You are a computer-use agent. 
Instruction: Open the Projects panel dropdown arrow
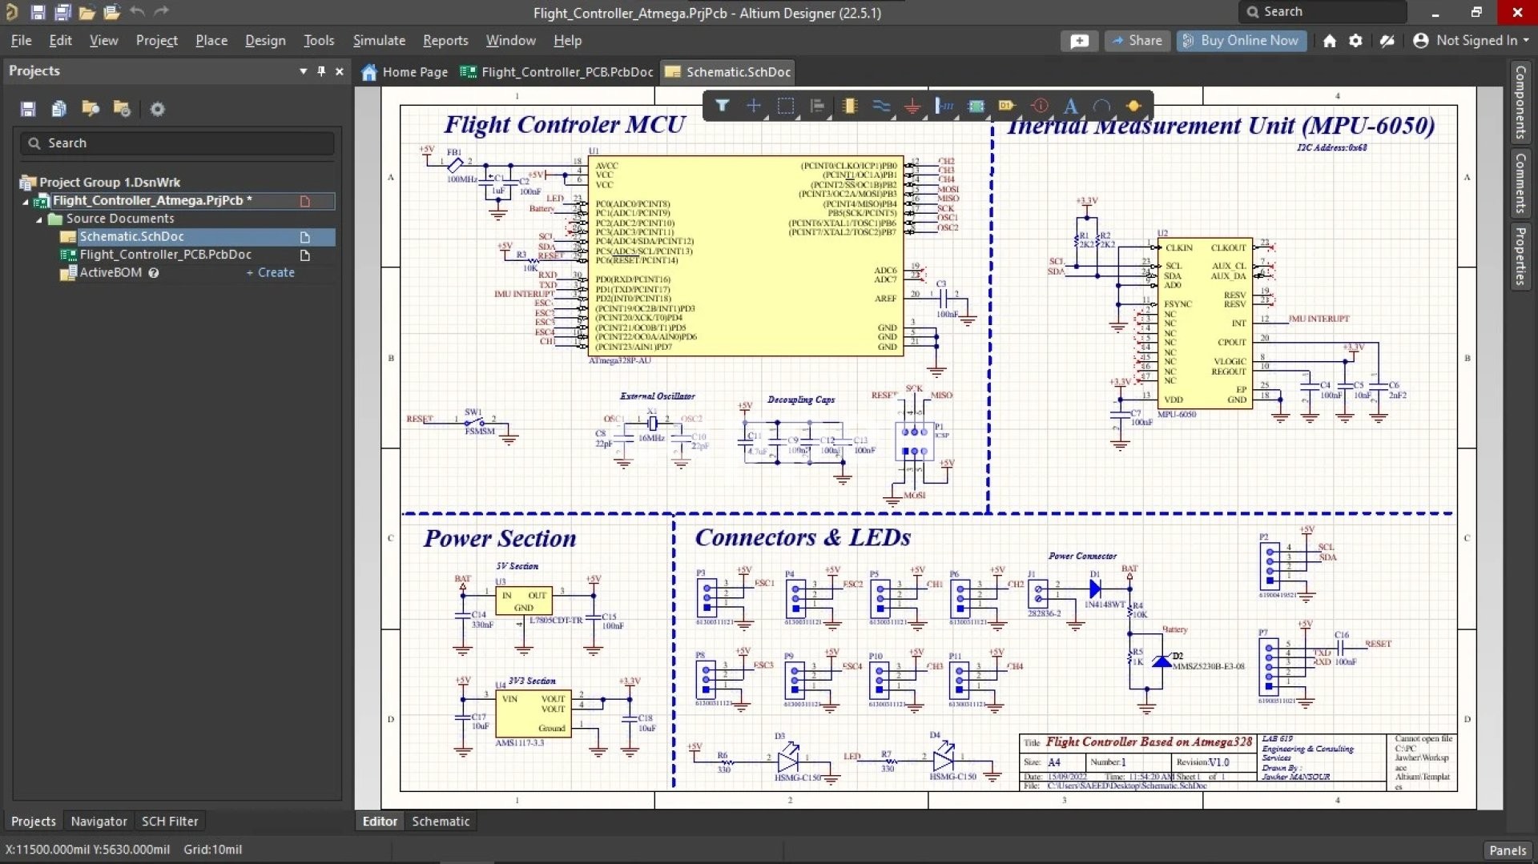click(303, 71)
